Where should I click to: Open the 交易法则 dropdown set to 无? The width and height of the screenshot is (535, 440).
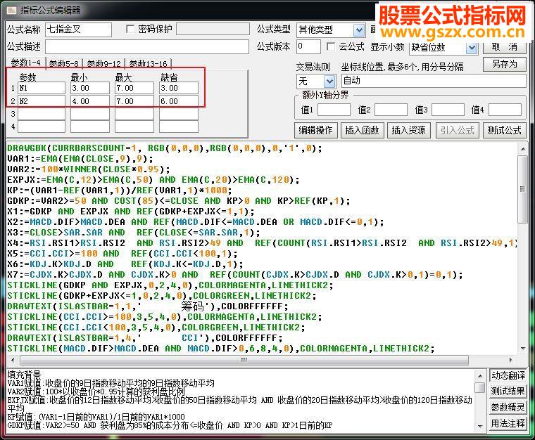coord(329,82)
